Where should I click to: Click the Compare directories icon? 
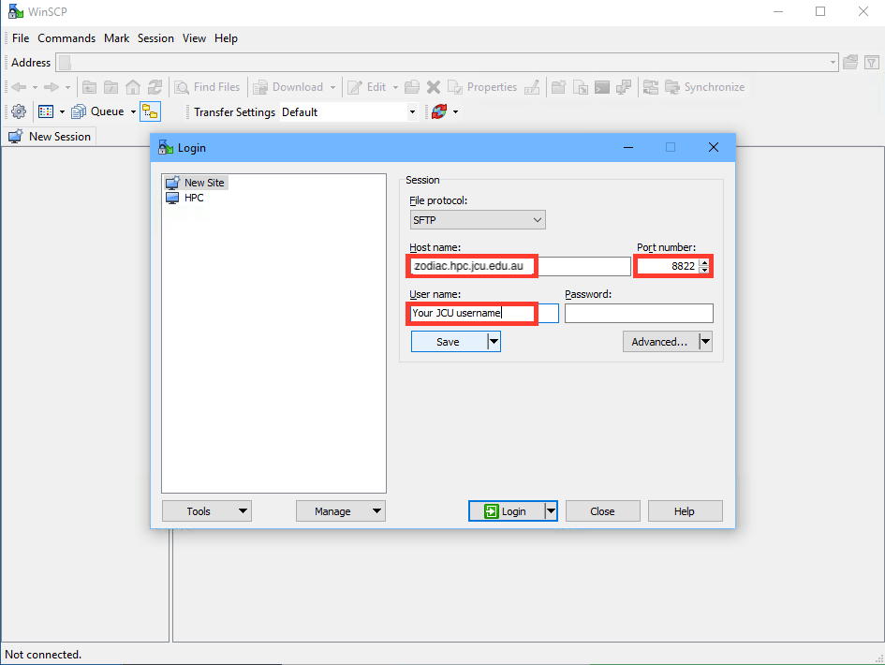tap(651, 87)
